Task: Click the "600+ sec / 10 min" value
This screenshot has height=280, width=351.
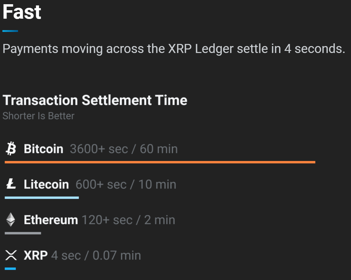Action: pos(126,185)
